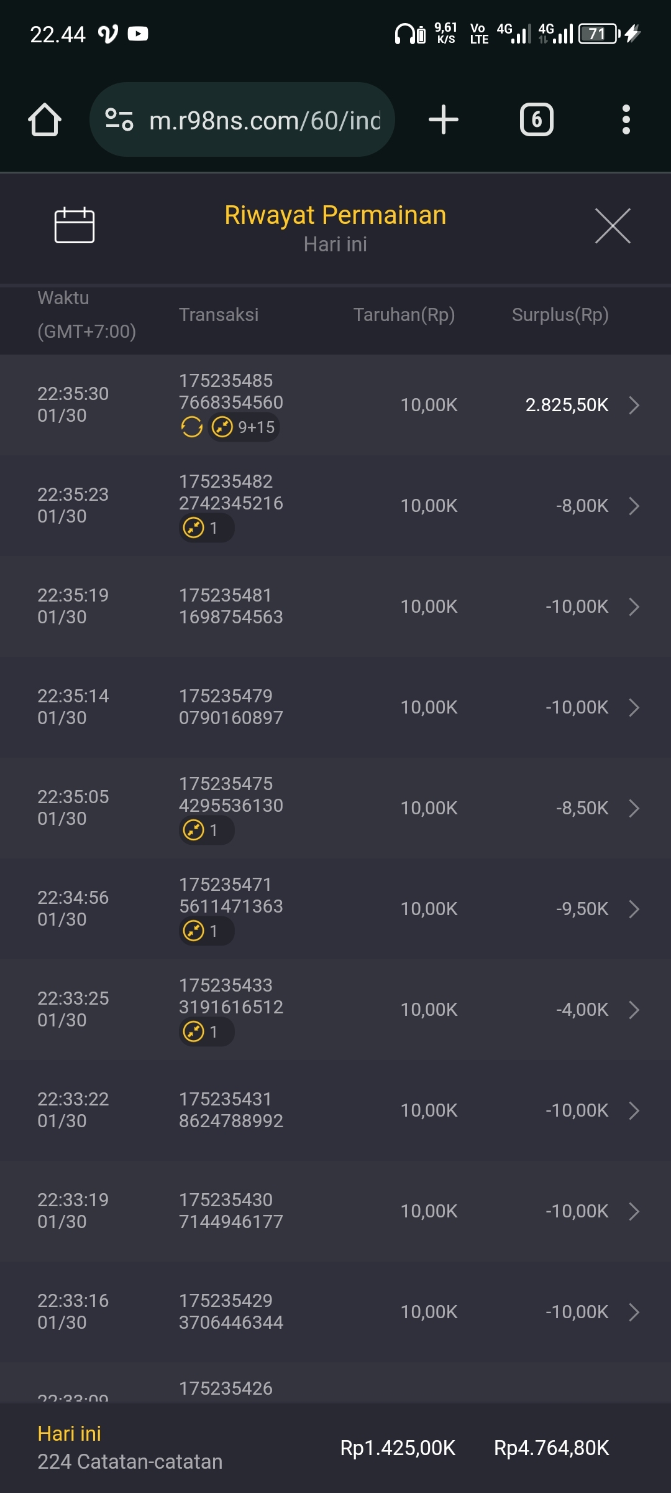Tap the spin badge on the 22:35:23 row
Viewport: 671px width, 1493px height.
tap(206, 528)
